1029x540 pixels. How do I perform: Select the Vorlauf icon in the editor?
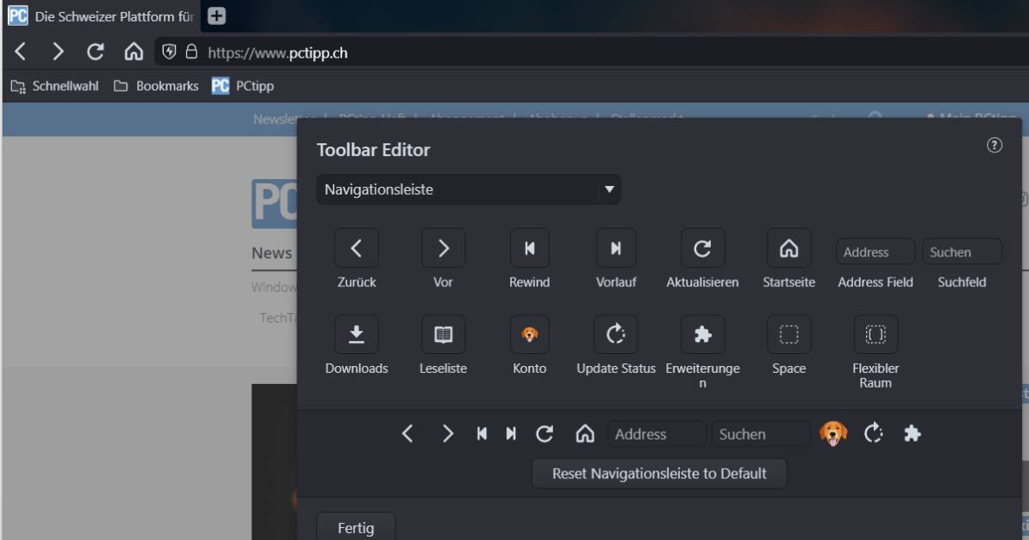[616, 248]
